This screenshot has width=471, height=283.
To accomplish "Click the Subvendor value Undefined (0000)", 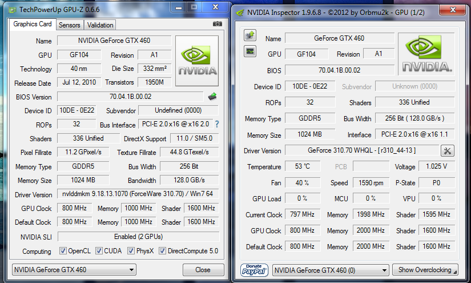I will (x=178, y=110).
